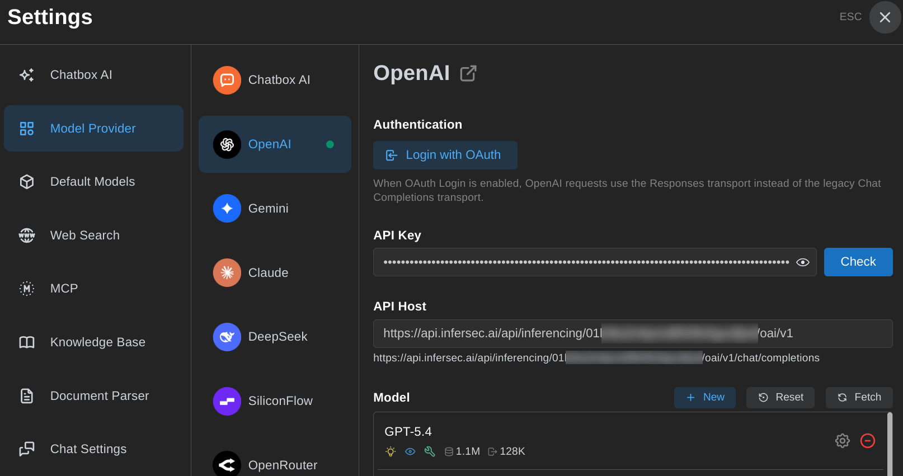Select the OpenRouter provider label
This screenshot has width=903, height=476.
(283, 465)
